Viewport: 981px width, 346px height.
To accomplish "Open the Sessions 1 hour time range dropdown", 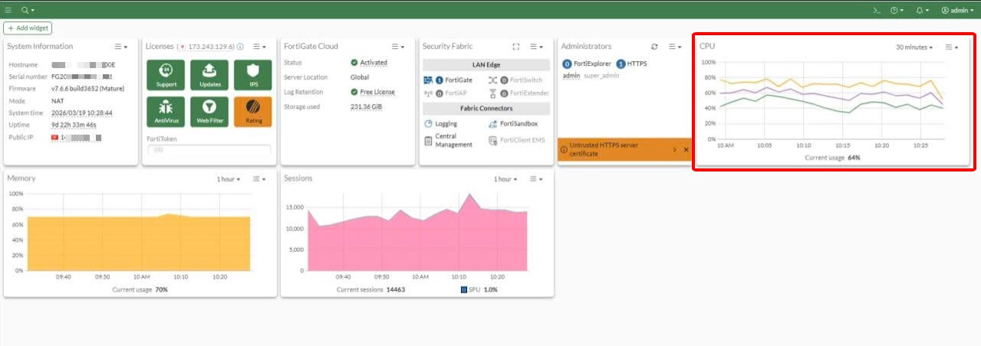I will coord(505,179).
